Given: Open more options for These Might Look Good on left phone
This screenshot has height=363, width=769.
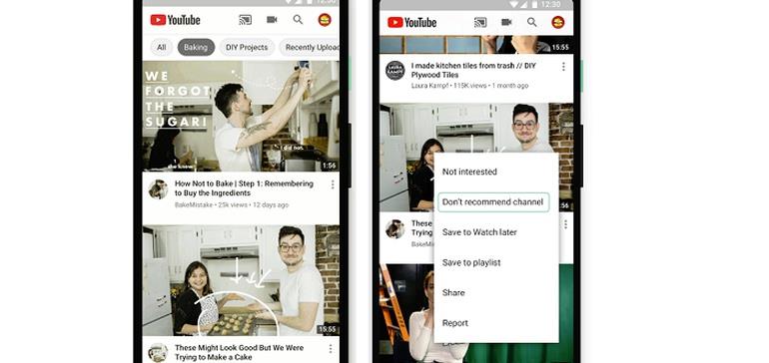Looking at the screenshot, I should [331, 348].
